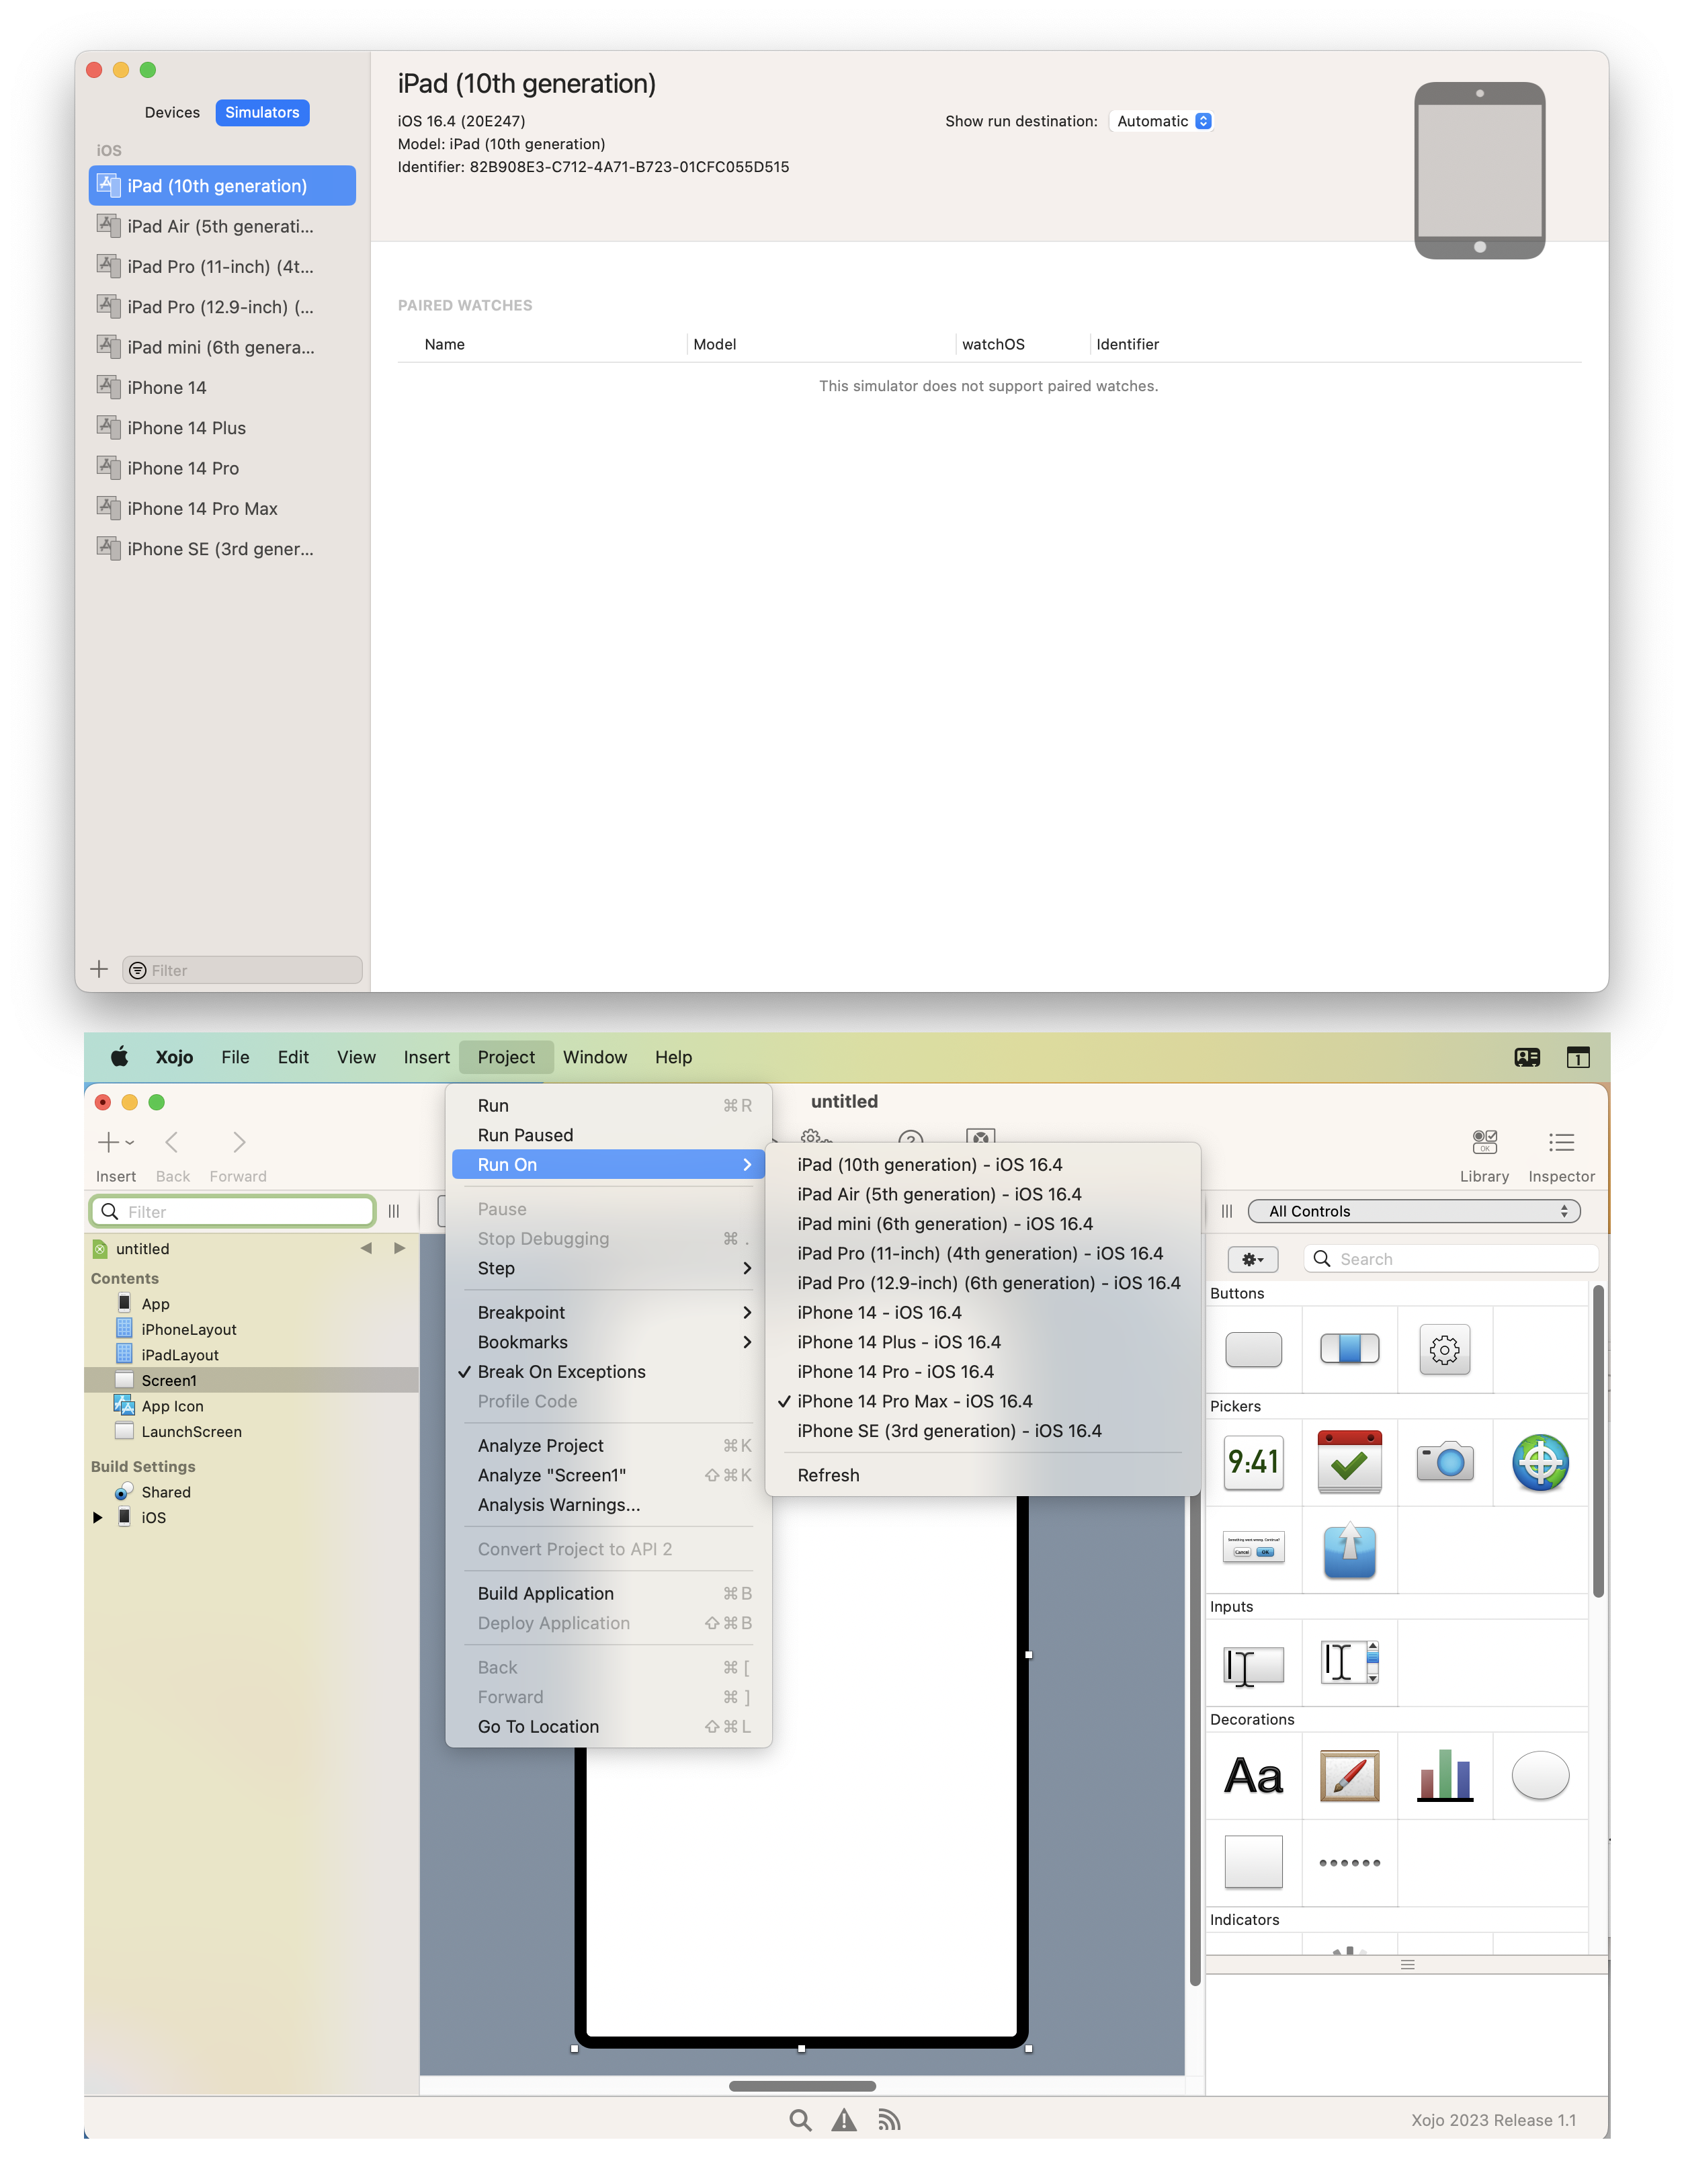Toggle Break On Exceptions
Screen dimensions: 1684x2177
[x=609, y=1372]
